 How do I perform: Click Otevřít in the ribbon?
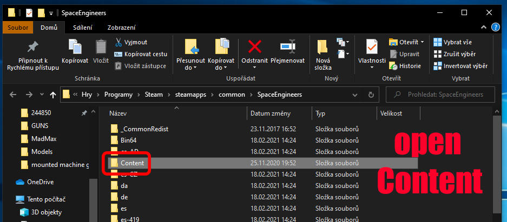[x=406, y=42]
